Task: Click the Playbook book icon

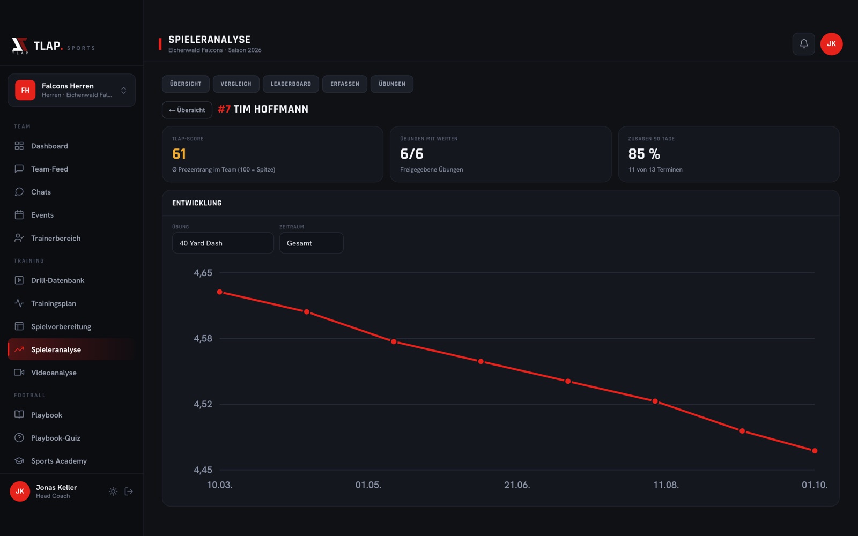Action: pos(19,415)
